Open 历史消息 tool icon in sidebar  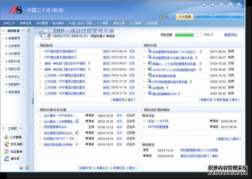tap(6, 144)
